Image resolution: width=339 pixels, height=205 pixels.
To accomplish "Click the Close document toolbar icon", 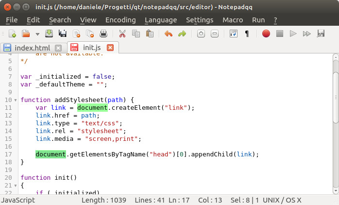I will [77, 34].
